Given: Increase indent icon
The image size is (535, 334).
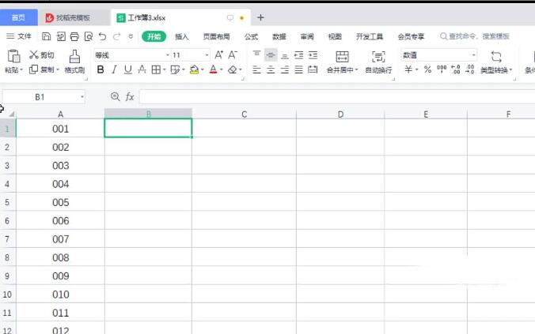Looking at the screenshot, I should point(313,54).
